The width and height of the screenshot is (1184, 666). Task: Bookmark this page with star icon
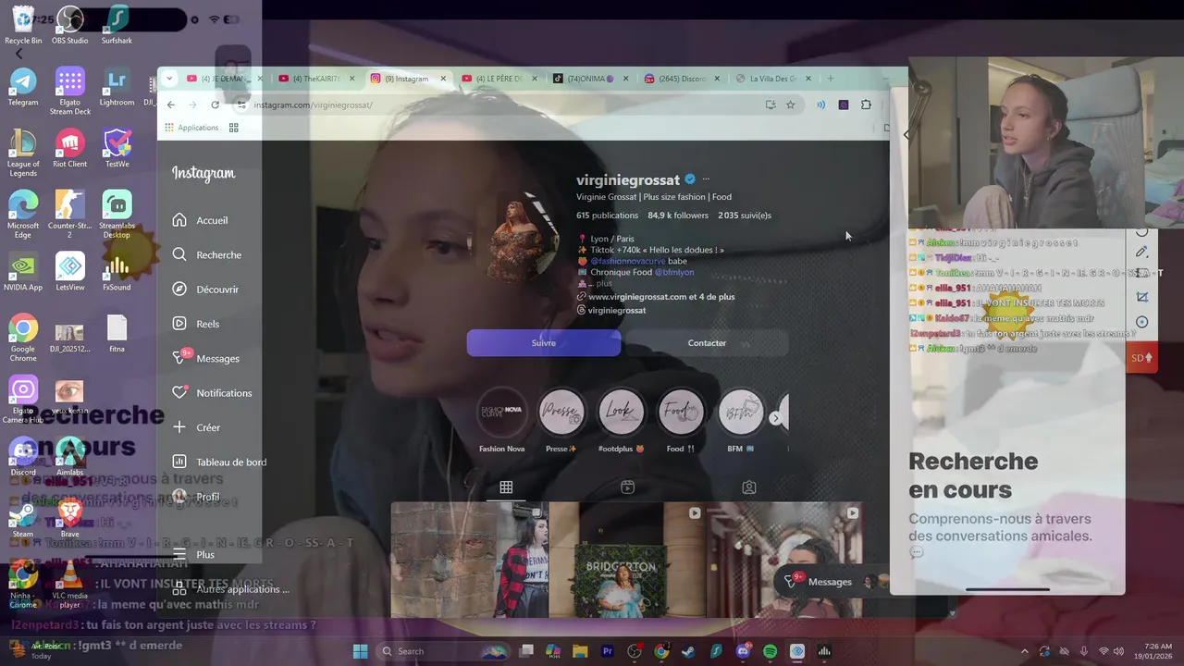tap(790, 105)
